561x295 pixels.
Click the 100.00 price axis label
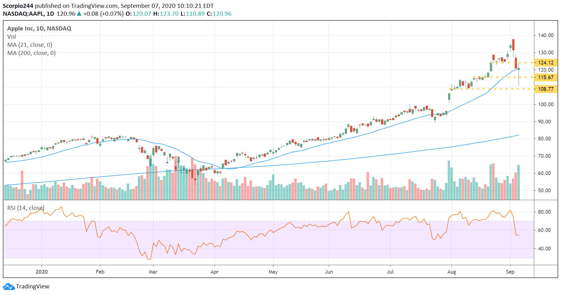coord(546,104)
